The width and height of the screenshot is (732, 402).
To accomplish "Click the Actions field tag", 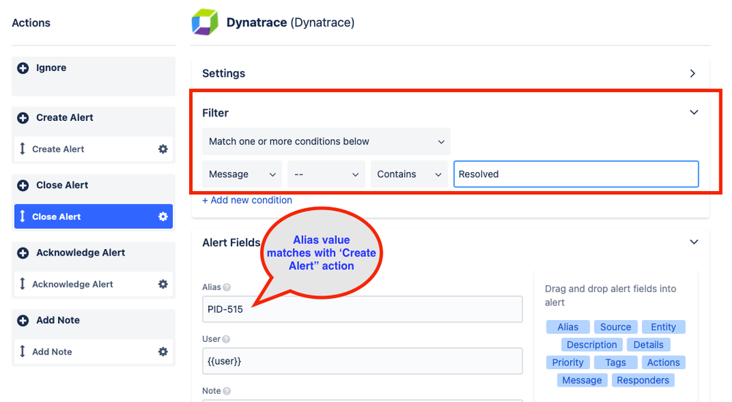I will pyautogui.click(x=663, y=363).
